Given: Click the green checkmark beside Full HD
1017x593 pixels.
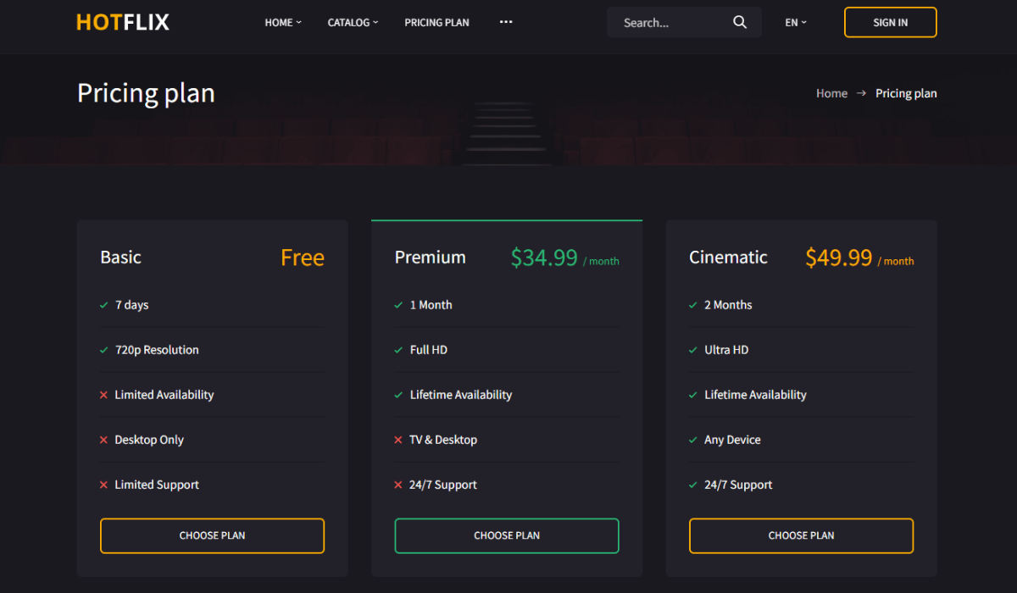Looking at the screenshot, I should pos(398,350).
